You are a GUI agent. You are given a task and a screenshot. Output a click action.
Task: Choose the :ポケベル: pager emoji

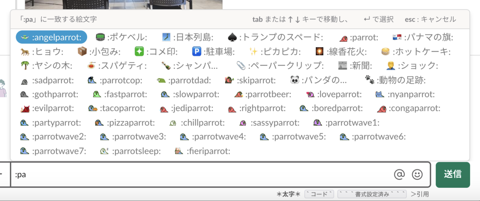pos(122,37)
